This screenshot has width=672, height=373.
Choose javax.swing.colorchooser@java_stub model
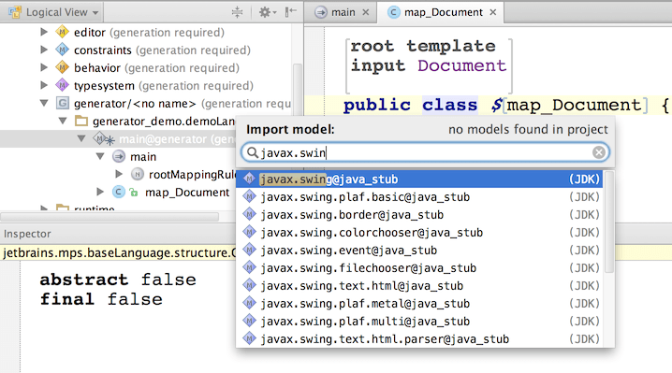pyautogui.click(x=419, y=233)
